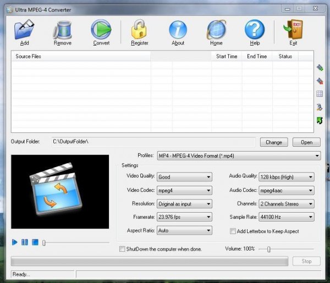The width and height of the screenshot is (330, 283).
Task: Click the clapperboard preview thumbnail
Action: pos(60,192)
